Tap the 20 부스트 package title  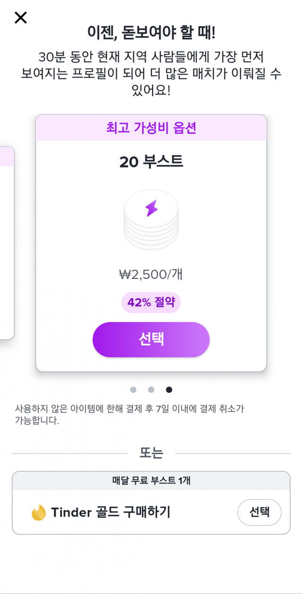[151, 162]
